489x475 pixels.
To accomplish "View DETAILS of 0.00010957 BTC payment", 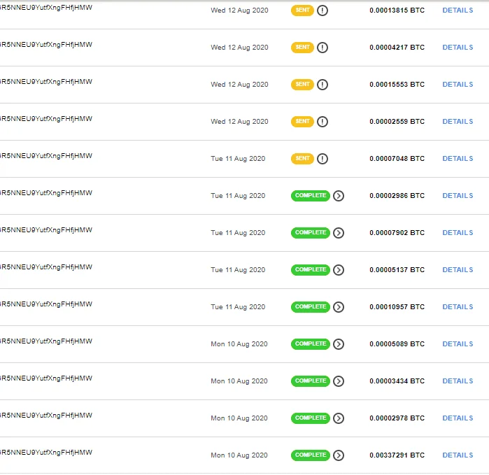I will click(458, 307).
